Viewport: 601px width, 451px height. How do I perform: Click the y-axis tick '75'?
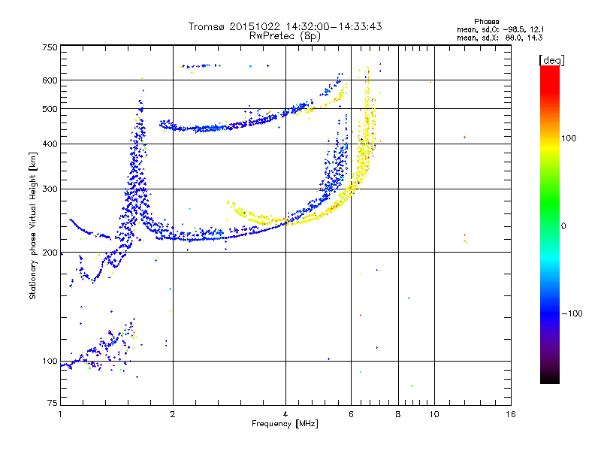tap(53, 403)
